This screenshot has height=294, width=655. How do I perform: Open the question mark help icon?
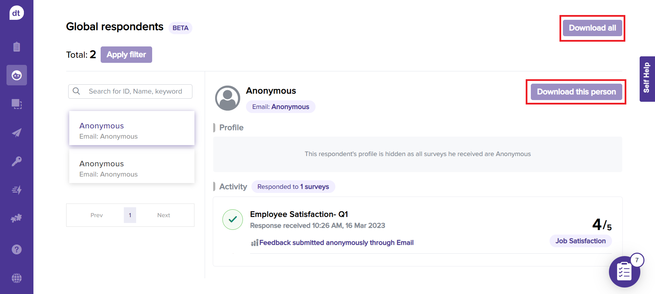coord(16,250)
